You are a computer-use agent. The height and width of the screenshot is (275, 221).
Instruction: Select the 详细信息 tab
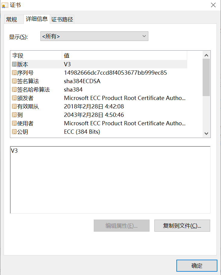tap(37, 19)
